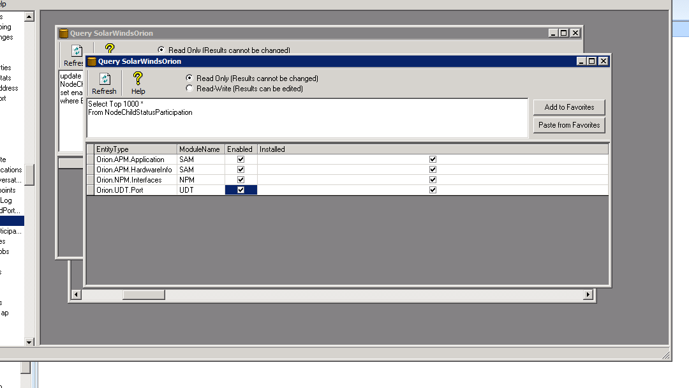Image resolution: width=689 pixels, height=388 pixels.
Task: Click the back window's database title icon
Action: 64,33
